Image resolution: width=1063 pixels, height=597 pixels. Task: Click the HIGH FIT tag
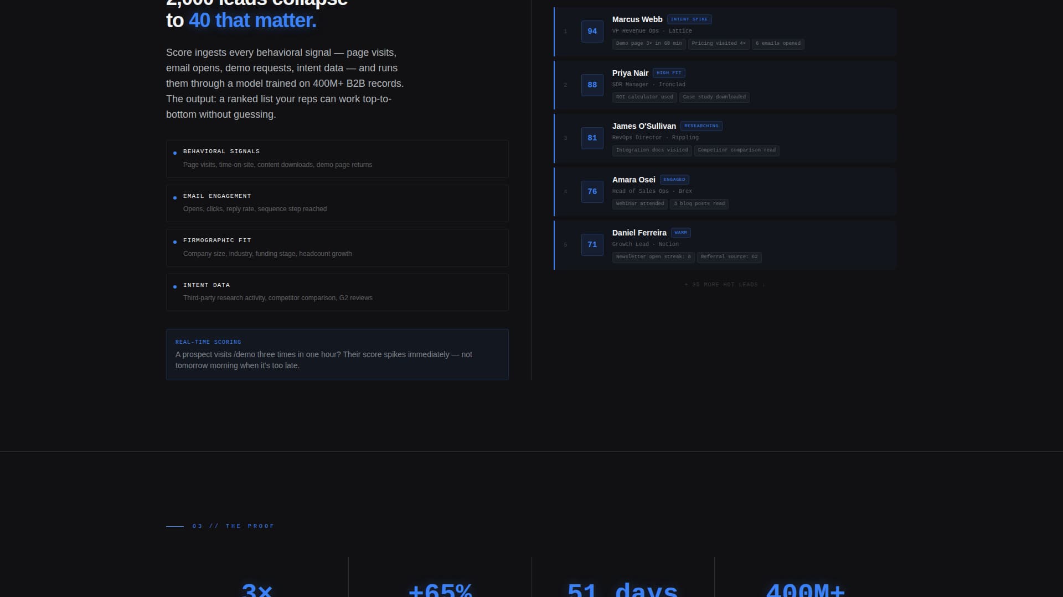(x=669, y=73)
